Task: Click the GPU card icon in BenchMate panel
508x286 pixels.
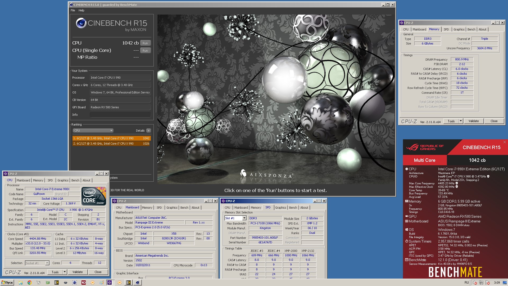Action: coord(406,216)
